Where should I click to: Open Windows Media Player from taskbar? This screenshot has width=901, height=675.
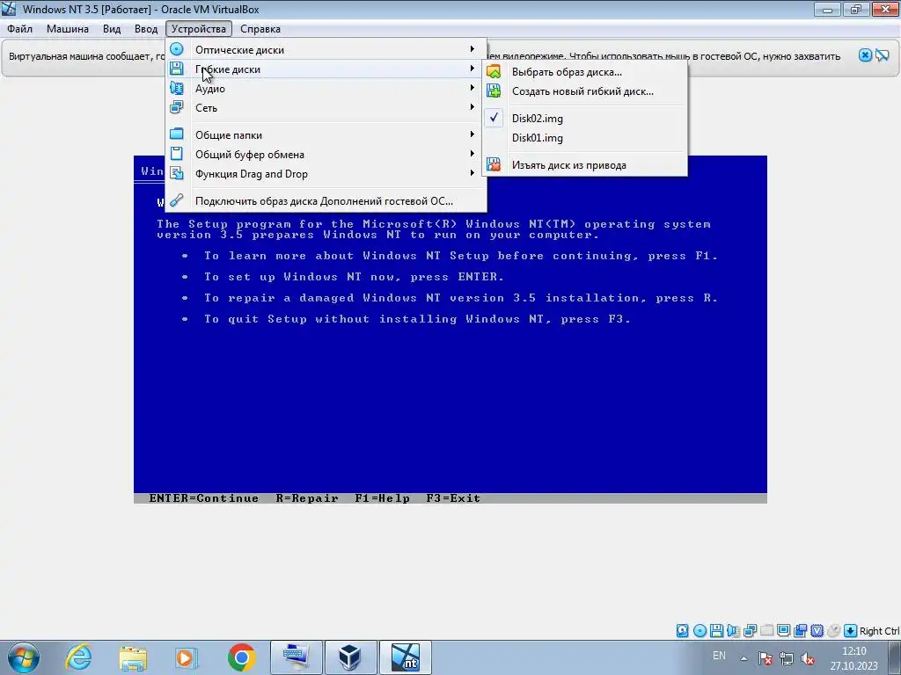coord(187,657)
